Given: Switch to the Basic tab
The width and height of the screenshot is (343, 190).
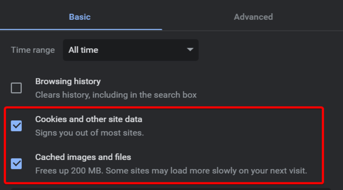Looking at the screenshot, I should click(80, 17).
